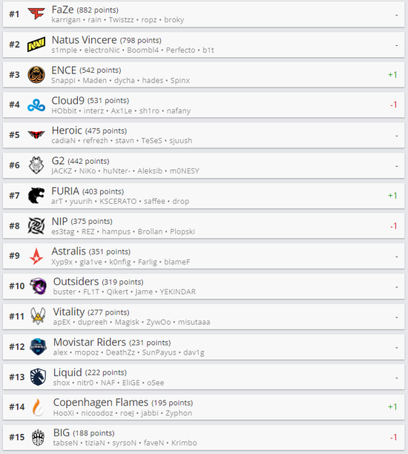
Task: Click the Natus Vincere logo icon
Action: point(36,45)
